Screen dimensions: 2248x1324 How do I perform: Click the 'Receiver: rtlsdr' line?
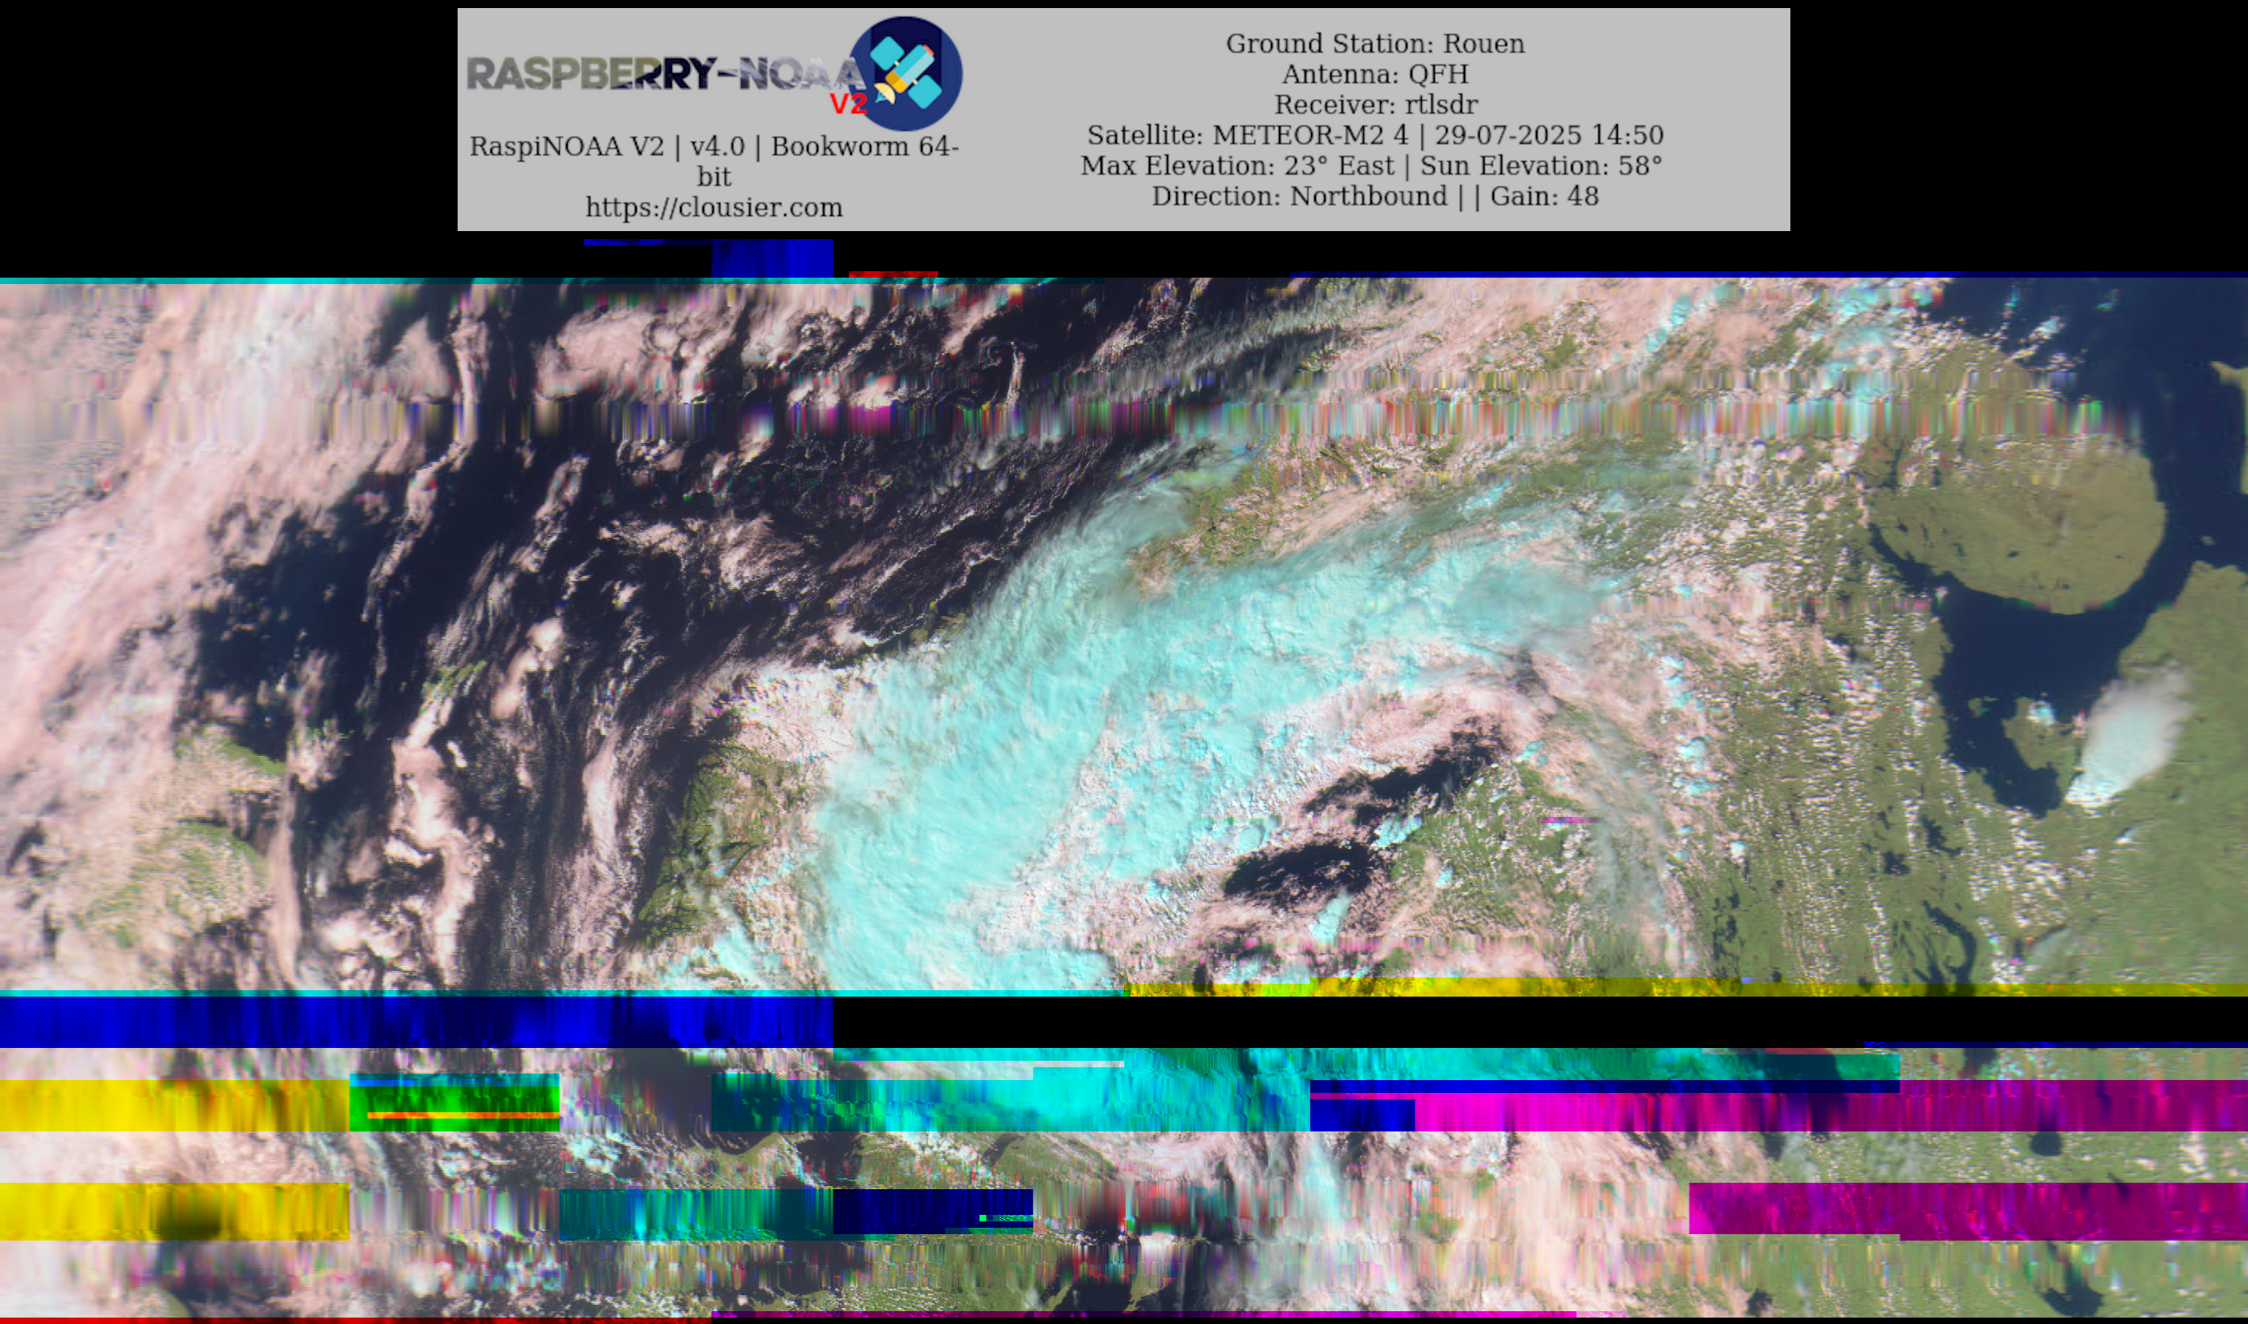tap(1375, 104)
